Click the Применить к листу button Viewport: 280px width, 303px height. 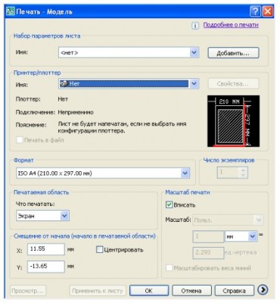pyautogui.click(x=98, y=291)
